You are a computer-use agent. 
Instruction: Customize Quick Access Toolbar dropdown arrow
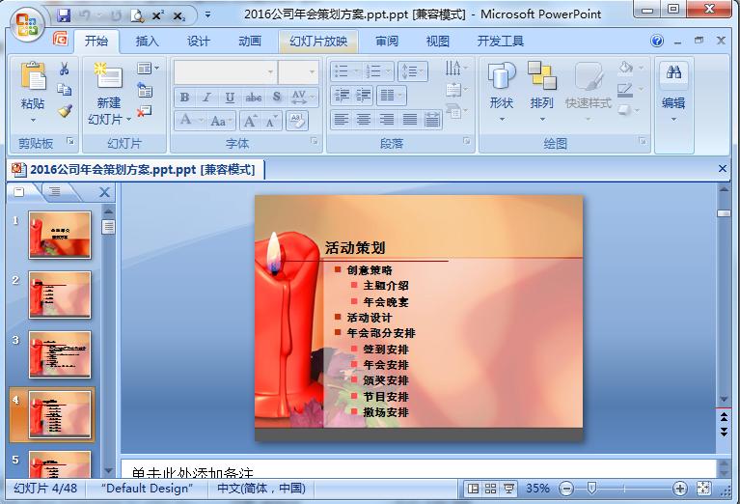207,15
